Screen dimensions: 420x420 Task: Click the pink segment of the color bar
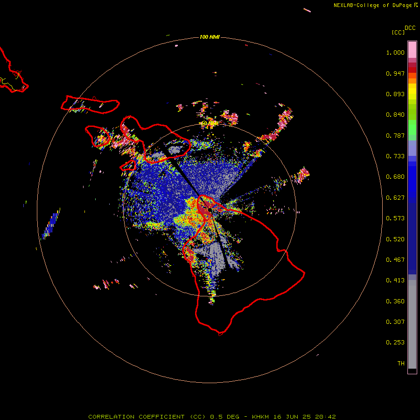click(x=412, y=50)
